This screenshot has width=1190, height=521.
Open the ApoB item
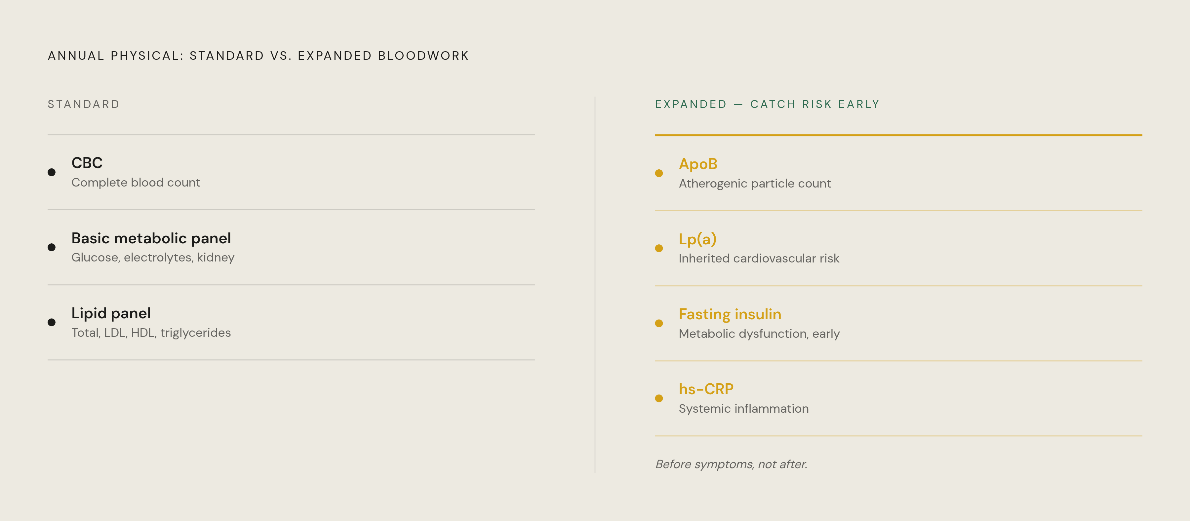point(698,164)
